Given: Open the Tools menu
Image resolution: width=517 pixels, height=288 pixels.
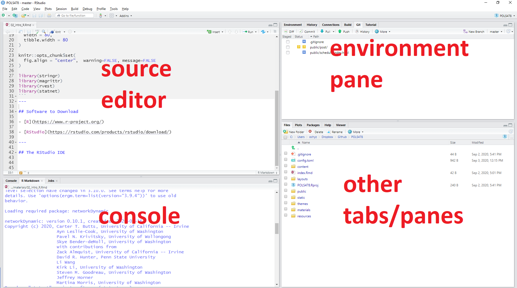Looking at the screenshot, I should (x=114, y=9).
